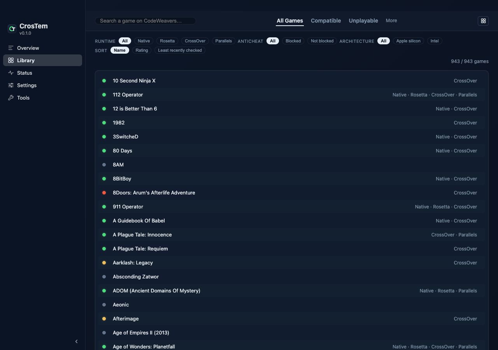Image resolution: width=498 pixels, height=350 pixels.
Task: Click the game search field
Action: tap(146, 21)
